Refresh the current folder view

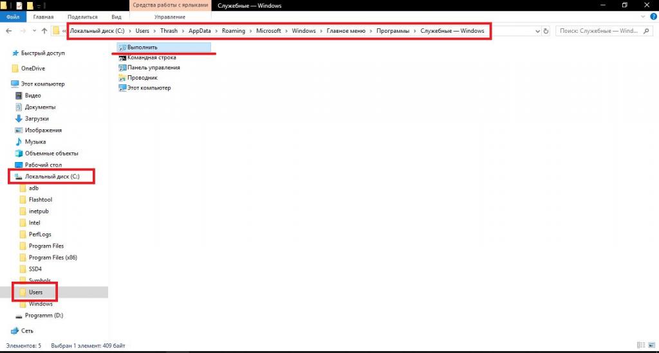[546, 31]
